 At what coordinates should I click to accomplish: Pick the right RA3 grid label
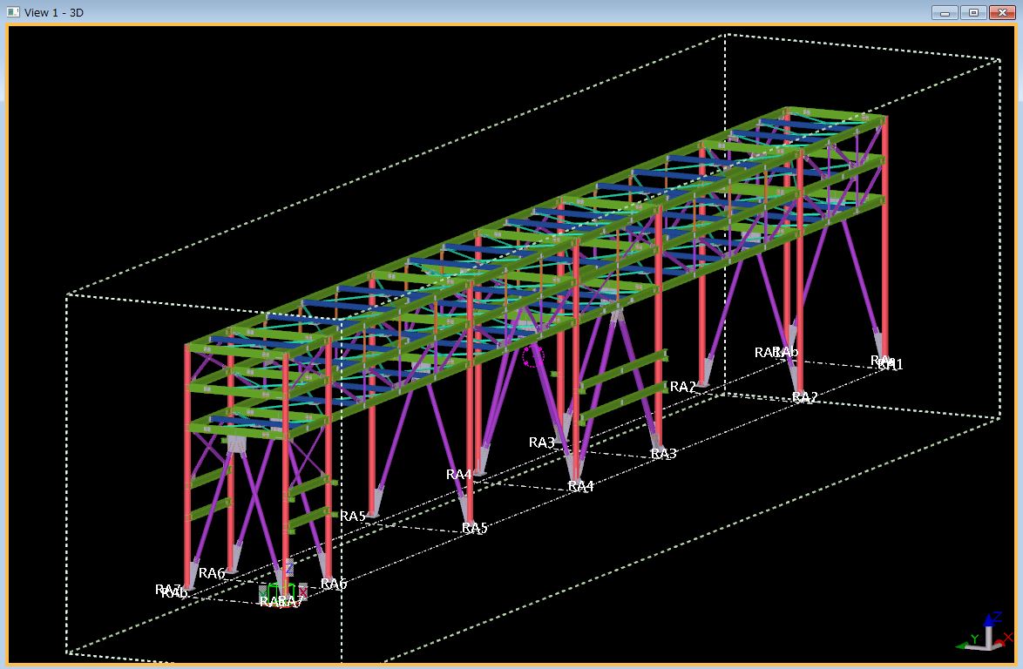pyautogui.click(x=664, y=454)
